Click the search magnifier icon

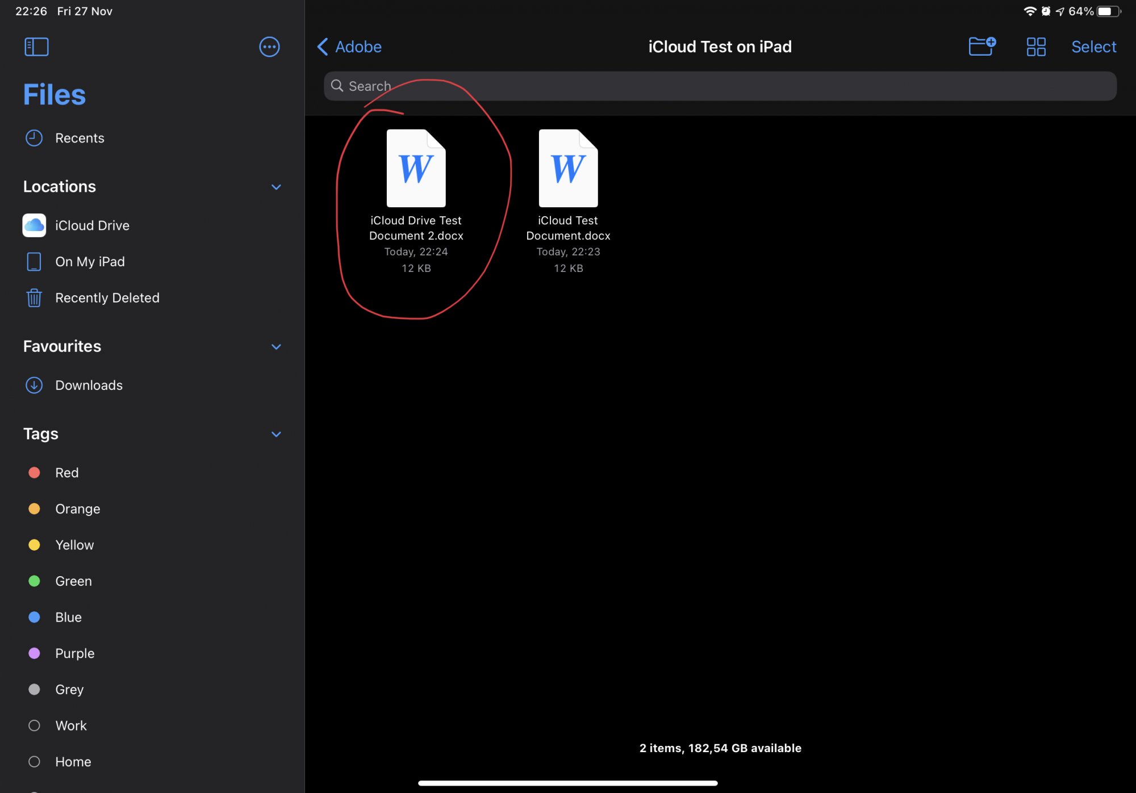[337, 86]
